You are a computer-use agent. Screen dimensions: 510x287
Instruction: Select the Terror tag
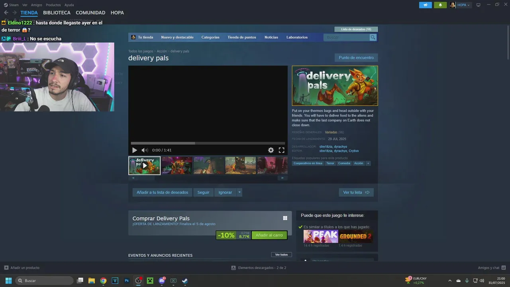330,163
